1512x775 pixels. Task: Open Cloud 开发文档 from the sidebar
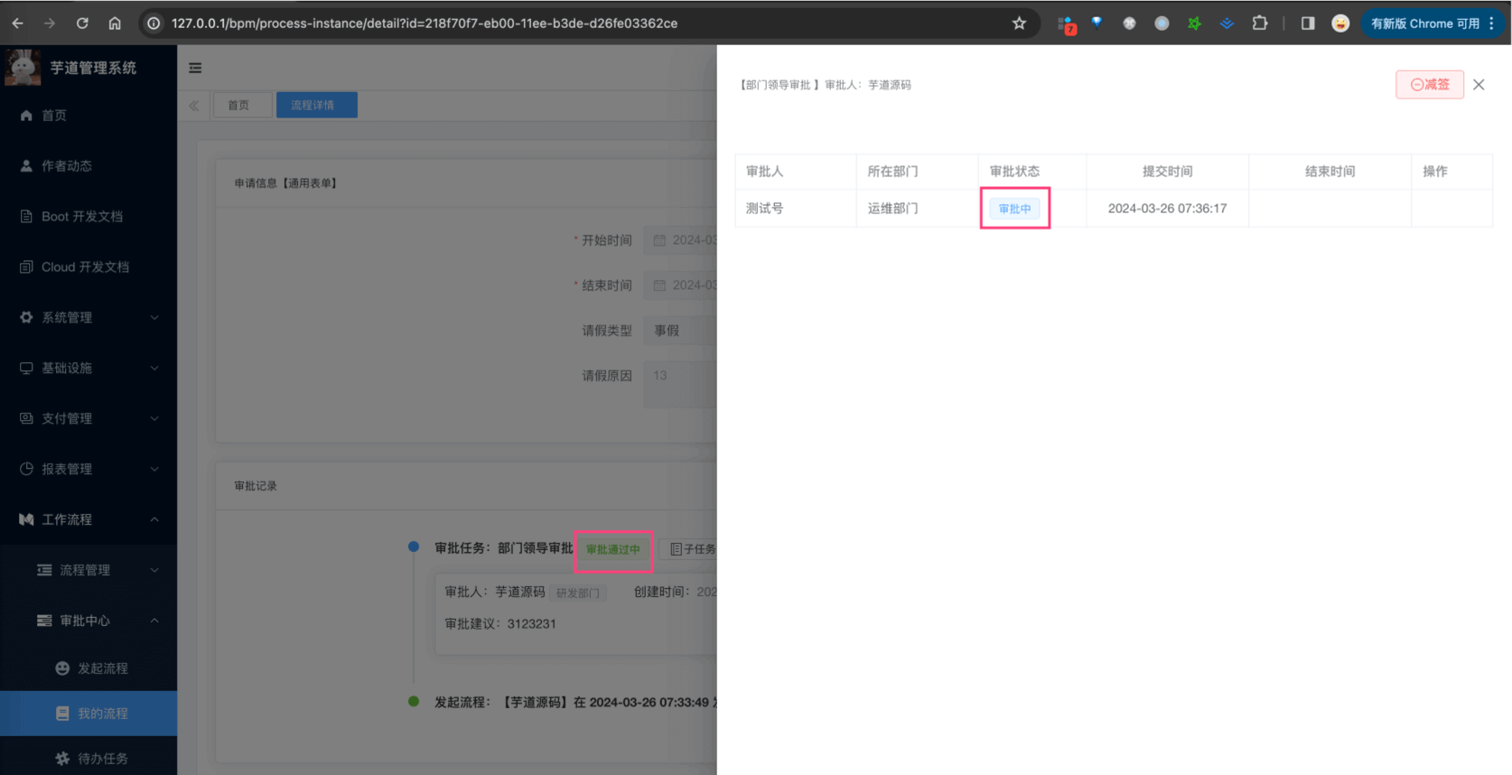coord(85,267)
